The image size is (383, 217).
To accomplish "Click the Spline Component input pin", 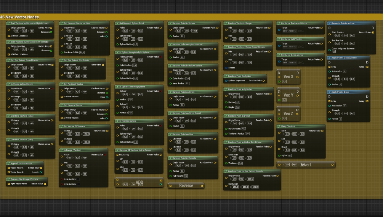I will [x=226, y=81].
